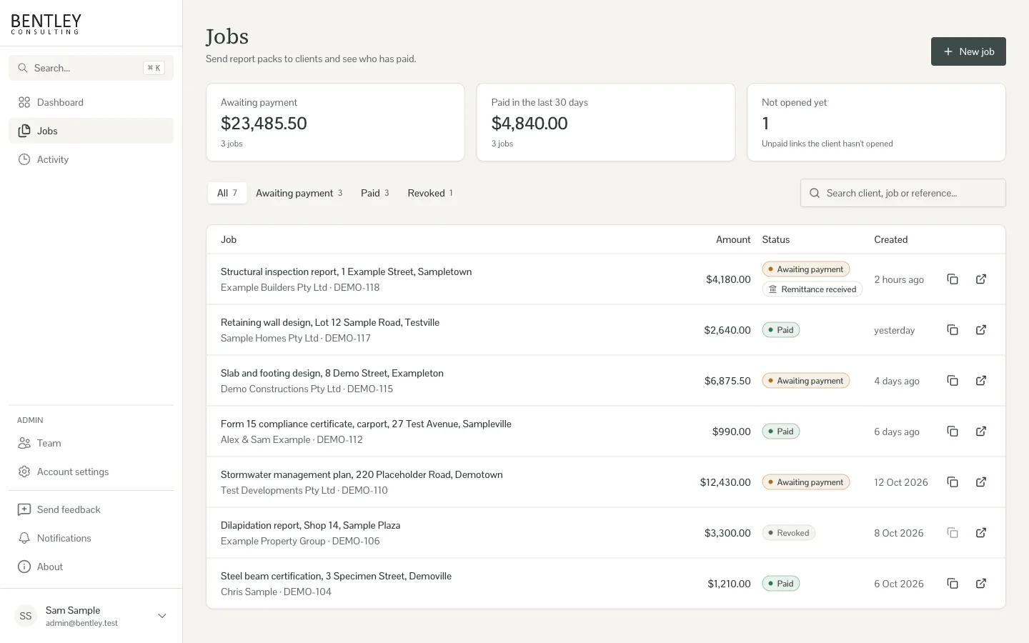
Task: Open the Activity page
Action: tap(91, 159)
